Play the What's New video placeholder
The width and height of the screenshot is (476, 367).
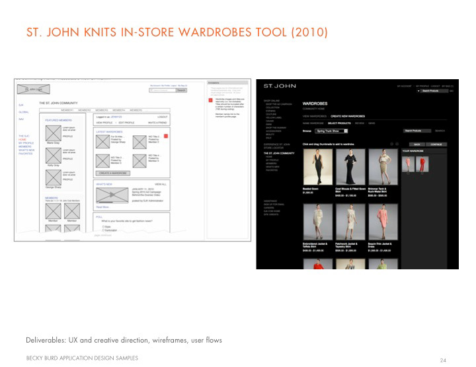click(x=112, y=195)
